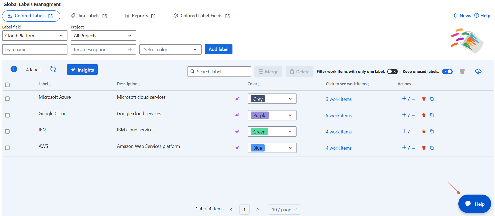Toggle filter work items with only one label

pyautogui.click(x=392, y=72)
